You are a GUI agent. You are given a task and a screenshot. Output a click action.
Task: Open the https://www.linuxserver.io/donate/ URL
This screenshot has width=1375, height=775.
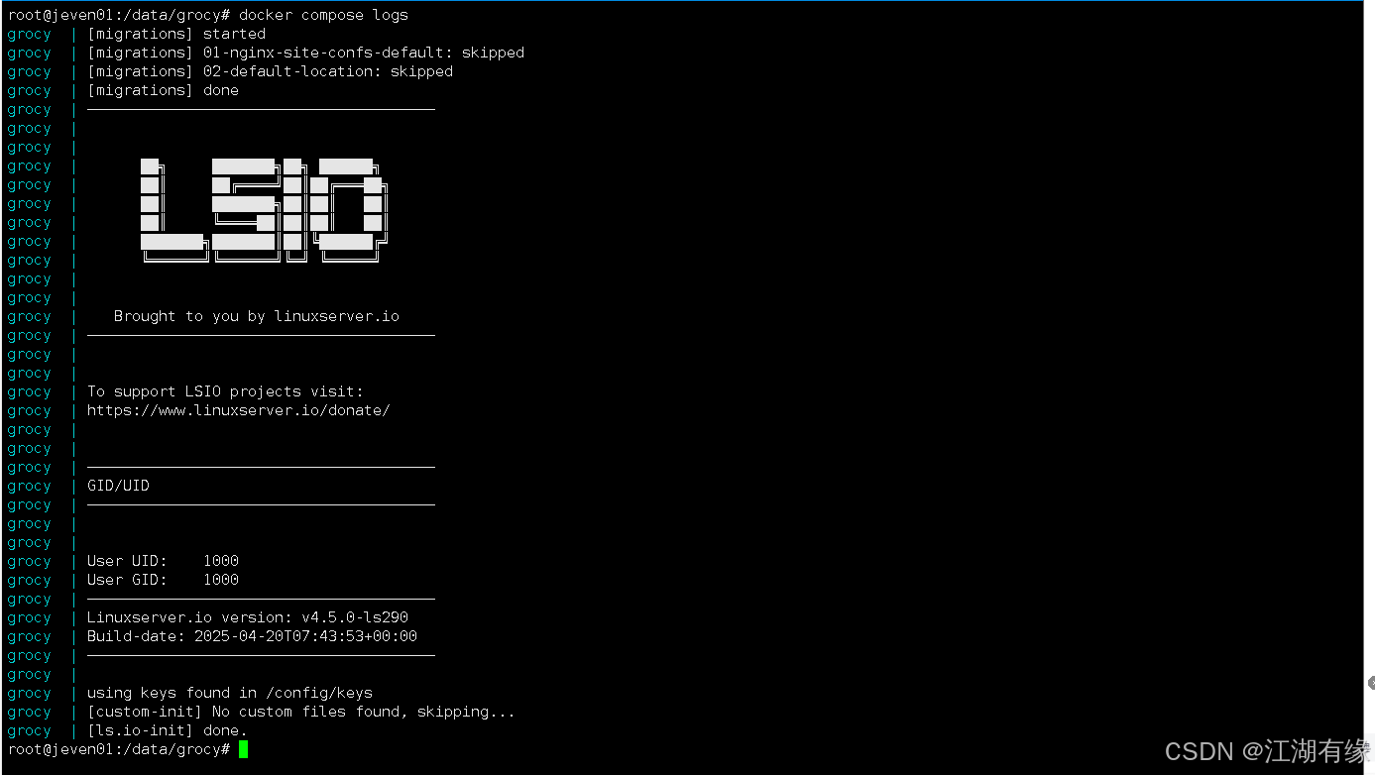tap(238, 410)
